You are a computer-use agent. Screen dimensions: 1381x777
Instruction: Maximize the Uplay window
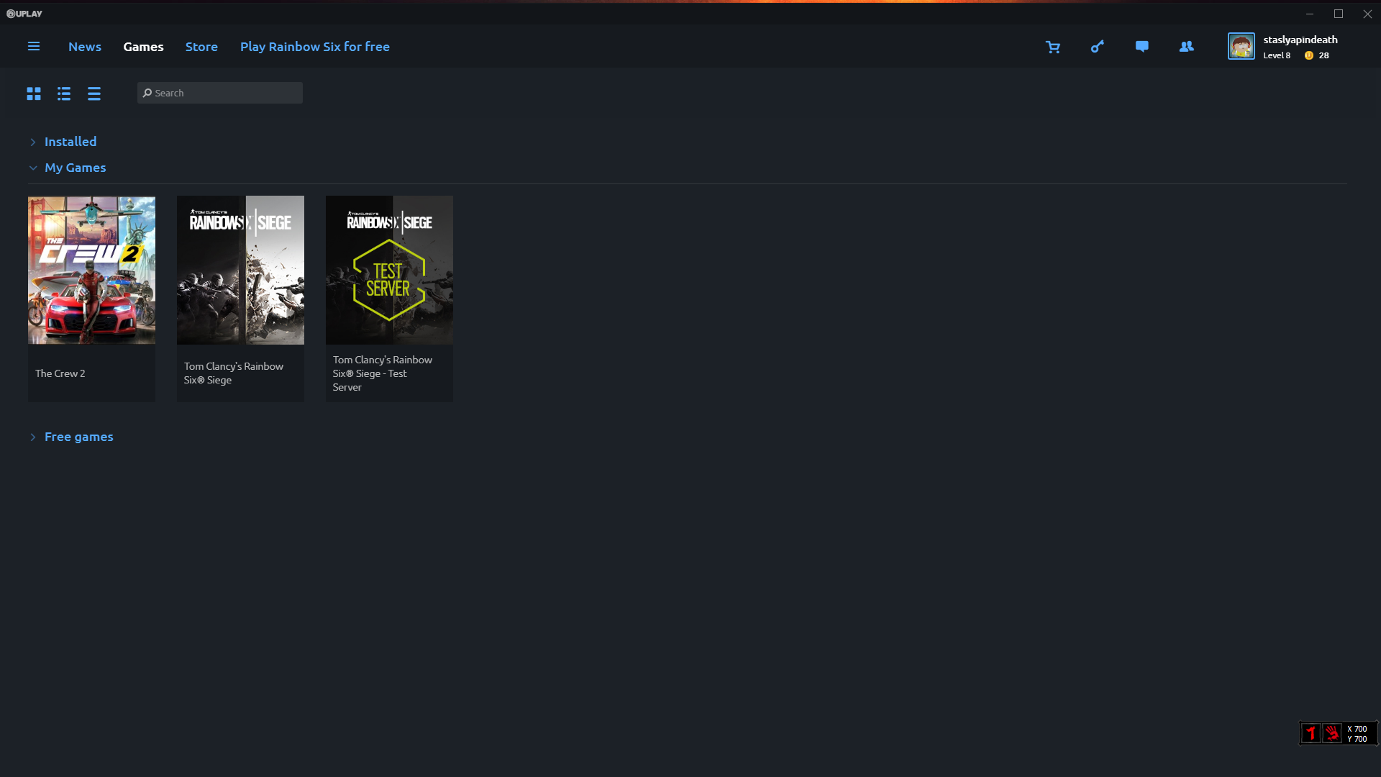click(1339, 14)
